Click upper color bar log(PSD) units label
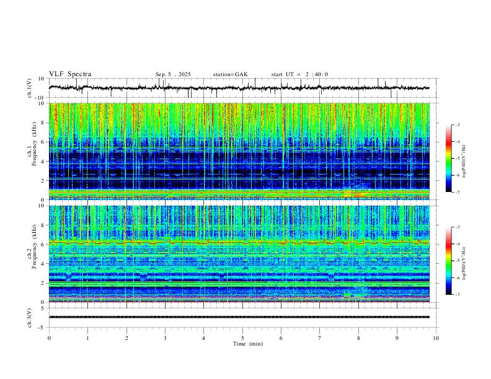 [x=464, y=162]
